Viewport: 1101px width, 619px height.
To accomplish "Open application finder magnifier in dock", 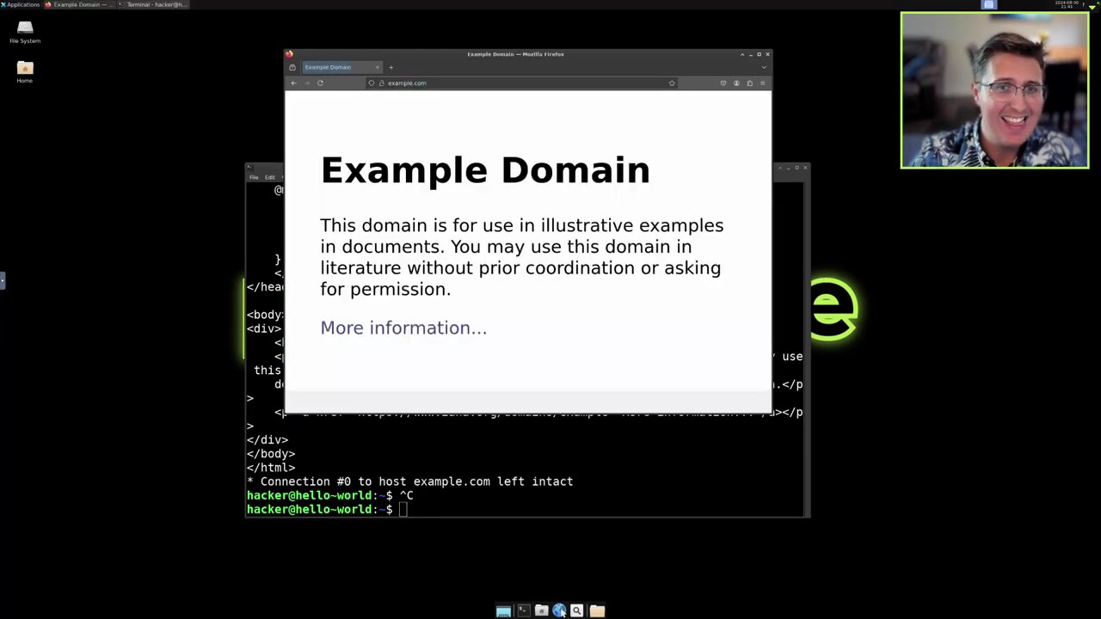I will (577, 610).
